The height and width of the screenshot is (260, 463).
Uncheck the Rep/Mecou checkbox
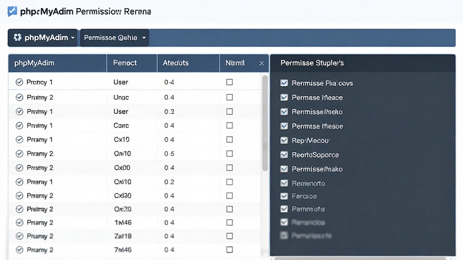coord(284,140)
